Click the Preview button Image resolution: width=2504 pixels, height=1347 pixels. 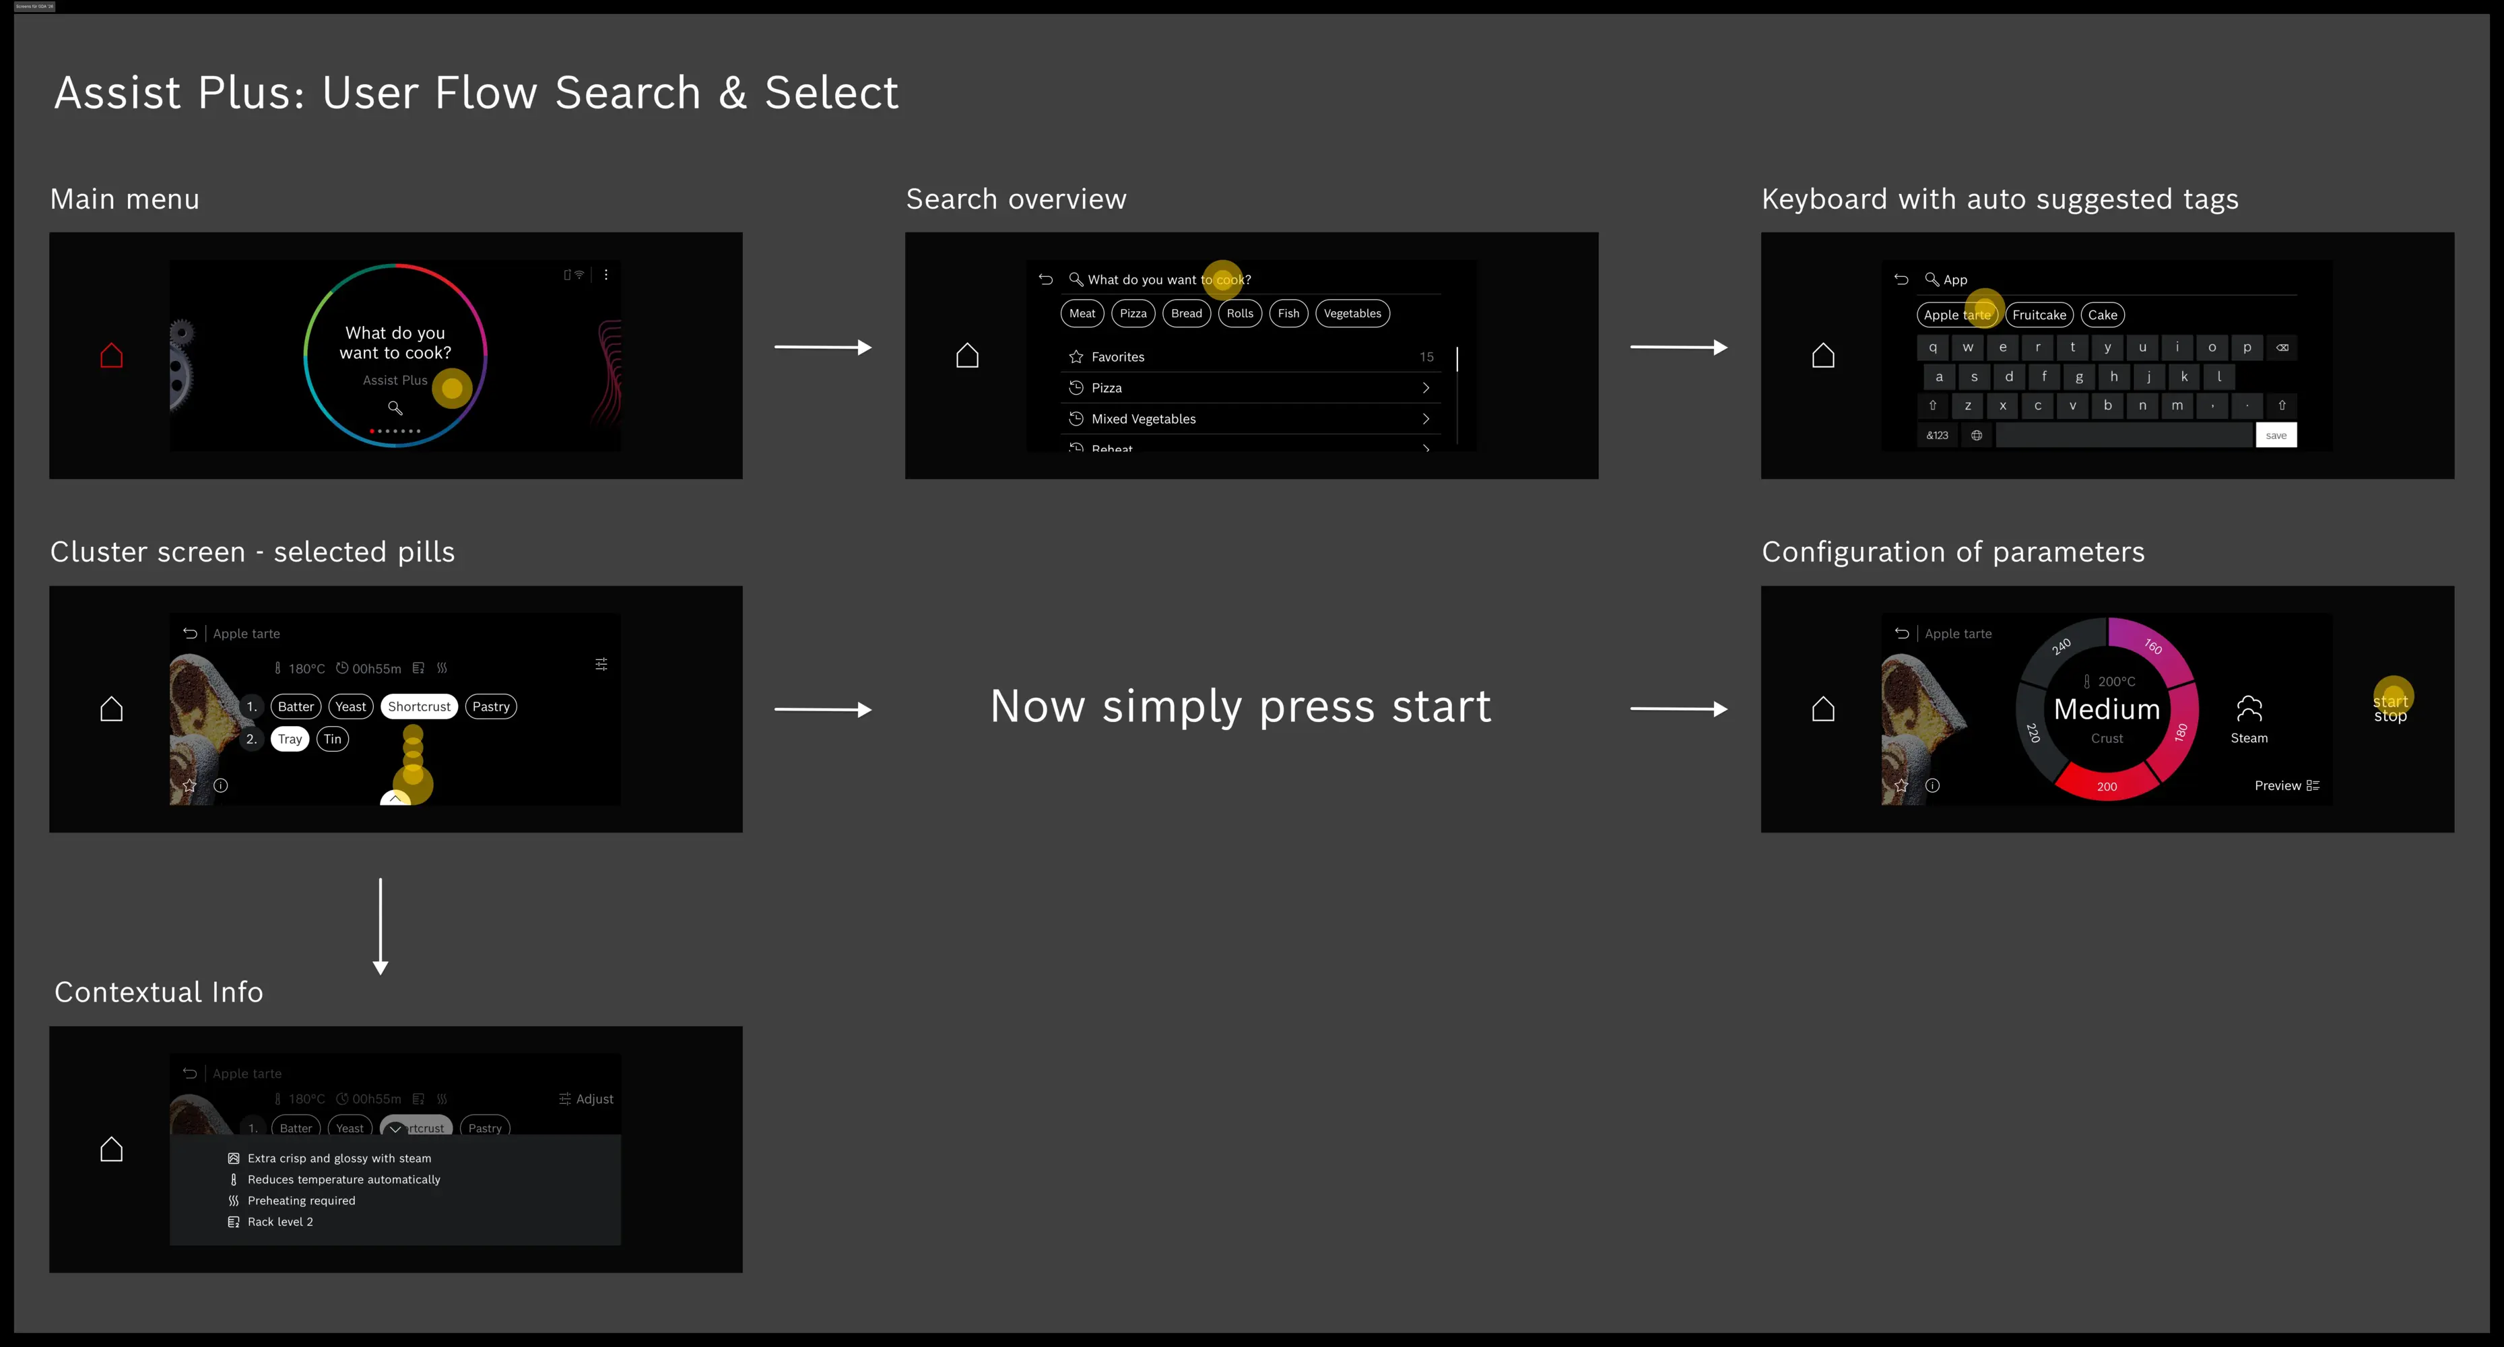point(2286,785)
